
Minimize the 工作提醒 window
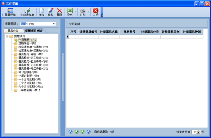(x=197, y=4)
